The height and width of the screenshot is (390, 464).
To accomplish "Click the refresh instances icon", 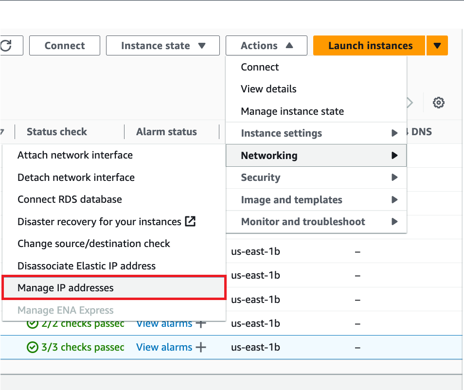I will 6,46.
